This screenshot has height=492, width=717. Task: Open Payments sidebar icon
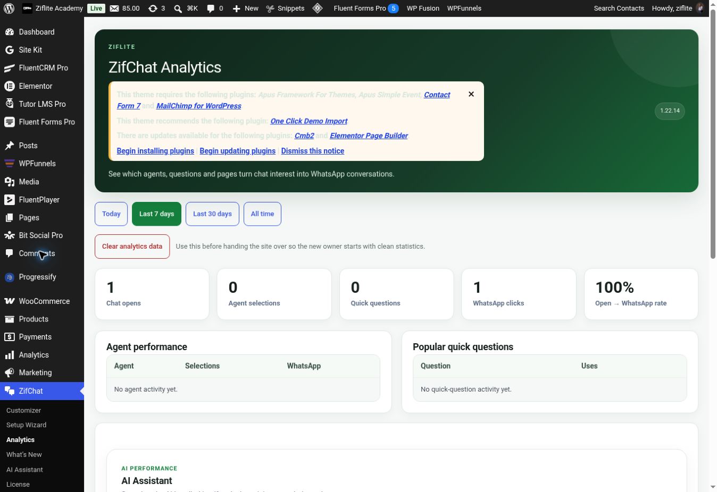(x=9, y=337)
